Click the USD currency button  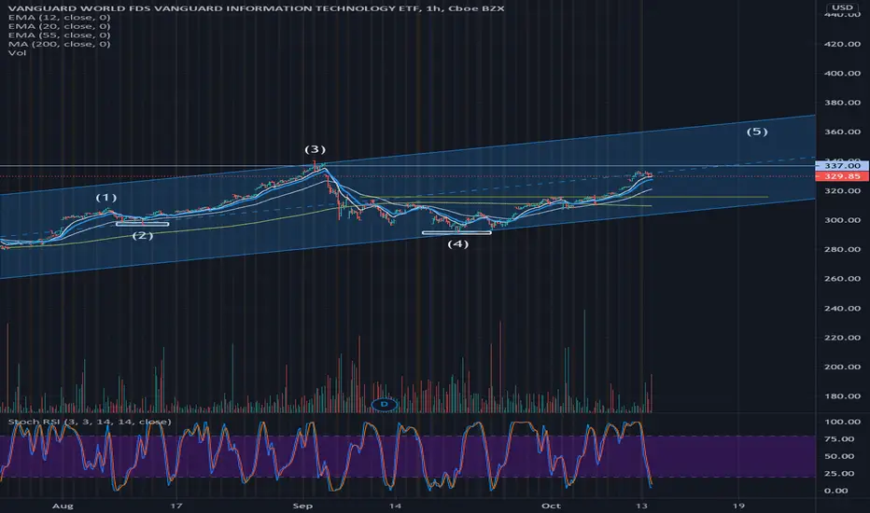point(842,7)
